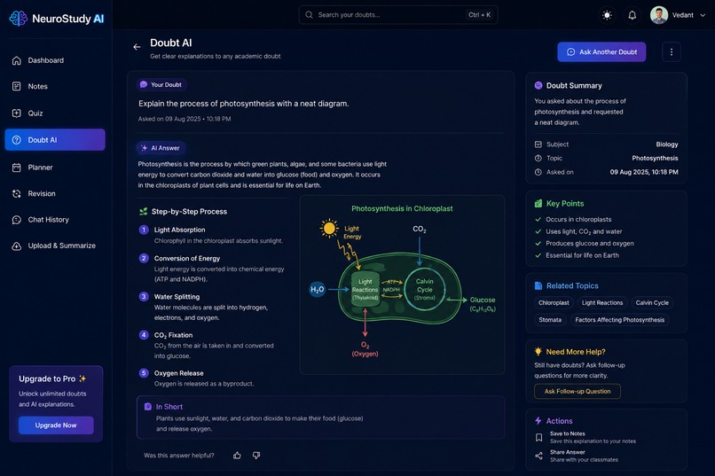Open Factors Affecting Photosynthesis chip

coord(620,320)
